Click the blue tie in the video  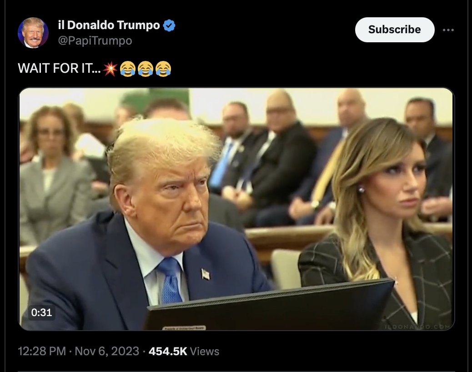coord(171,281)
